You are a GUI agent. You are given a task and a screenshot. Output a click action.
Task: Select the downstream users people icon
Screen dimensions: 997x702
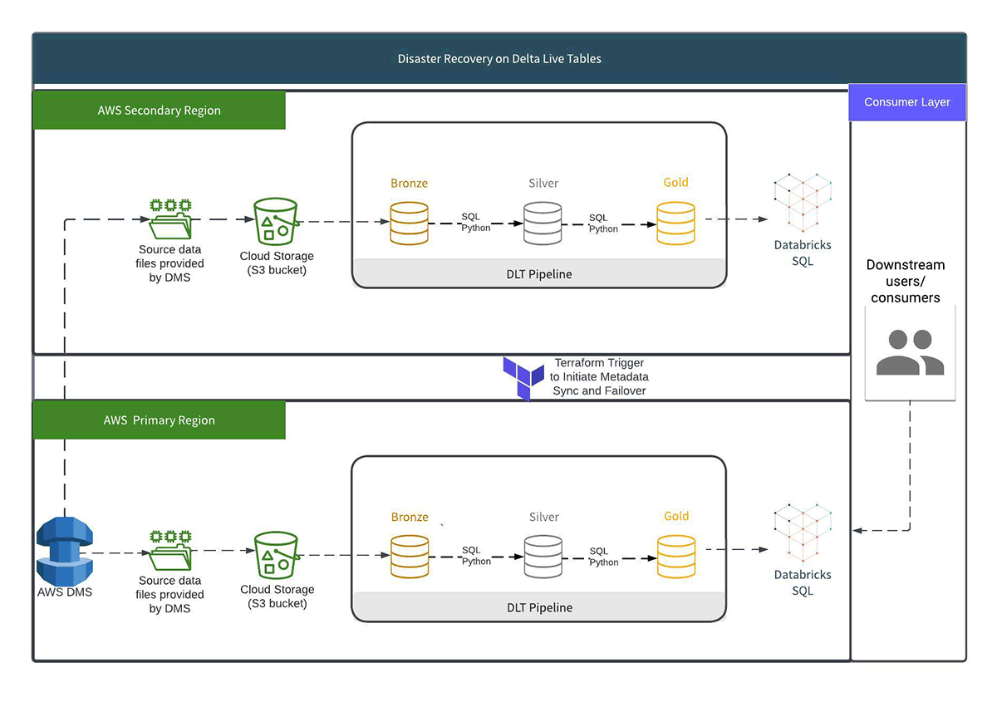coord(911,352)
